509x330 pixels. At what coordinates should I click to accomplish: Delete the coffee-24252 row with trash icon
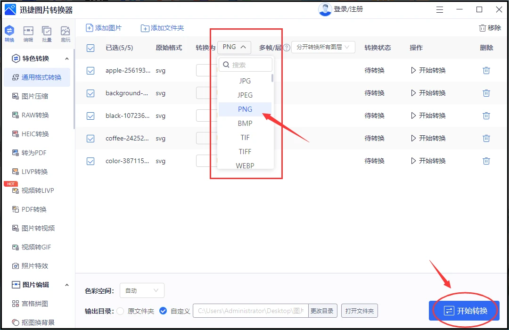(486, 138)
